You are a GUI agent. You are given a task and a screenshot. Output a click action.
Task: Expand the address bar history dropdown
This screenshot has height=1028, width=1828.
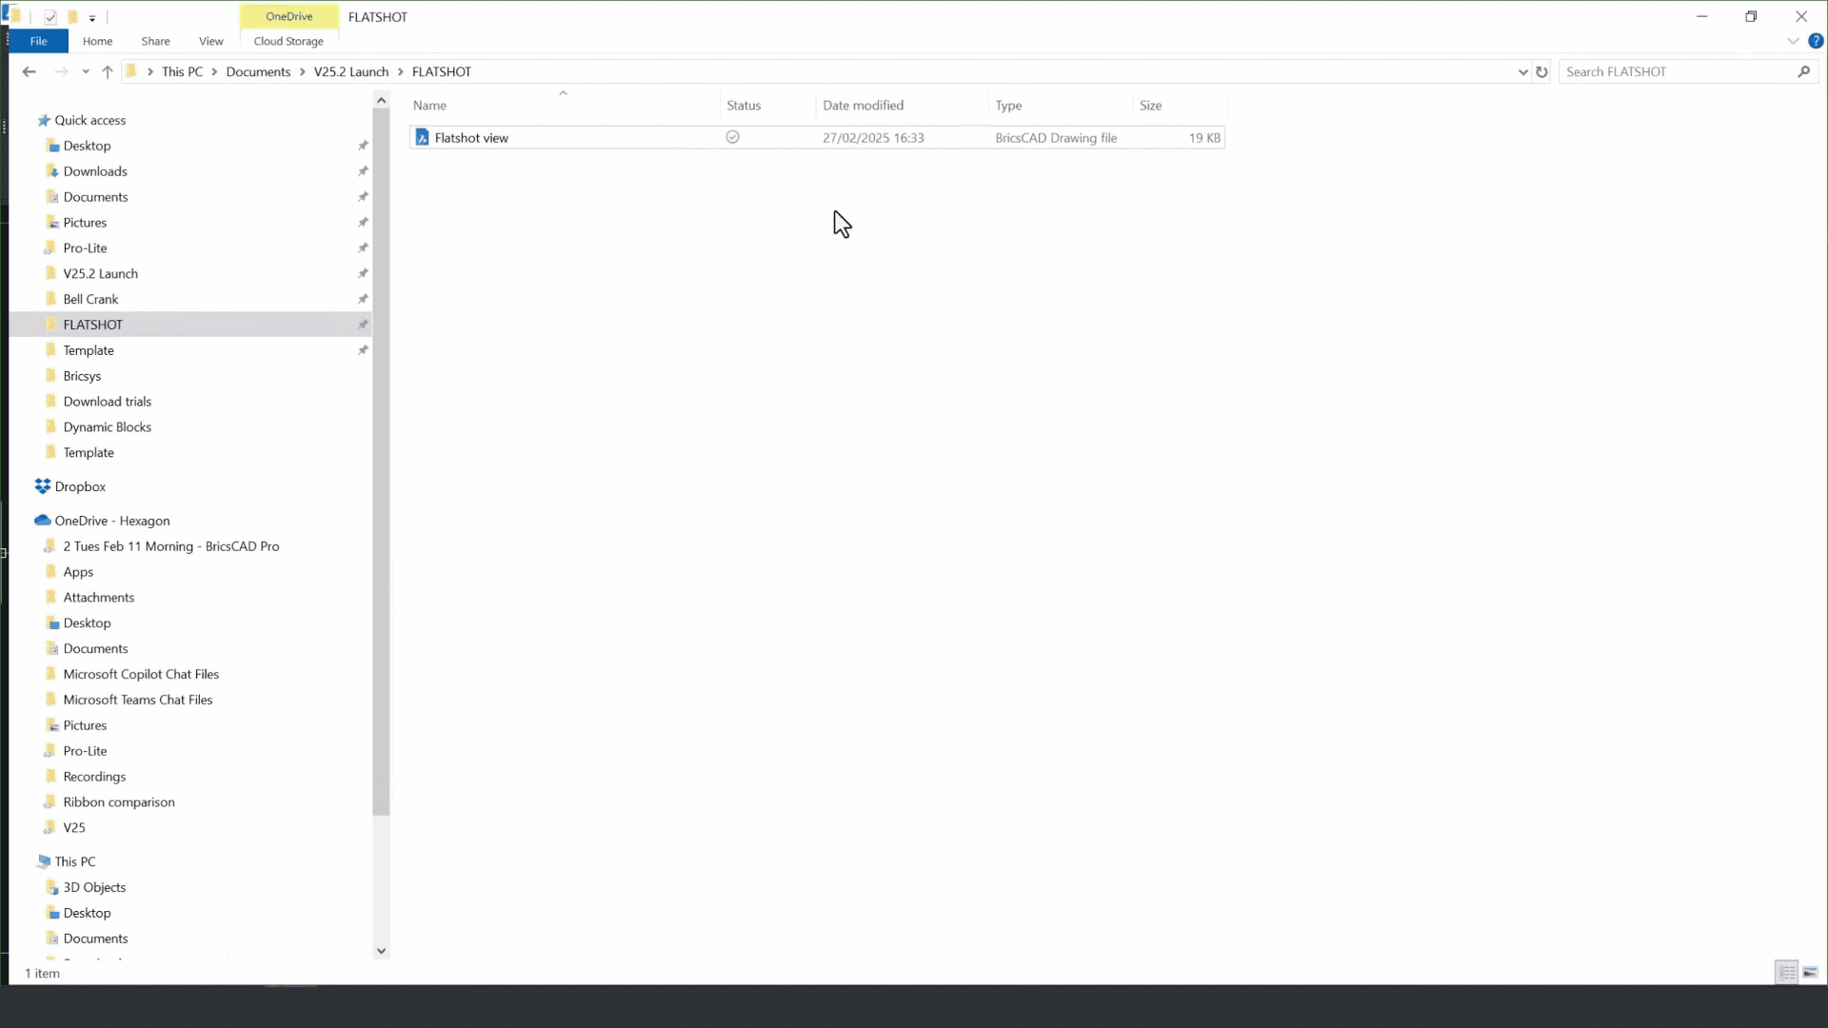click(x=1522, y=71)
